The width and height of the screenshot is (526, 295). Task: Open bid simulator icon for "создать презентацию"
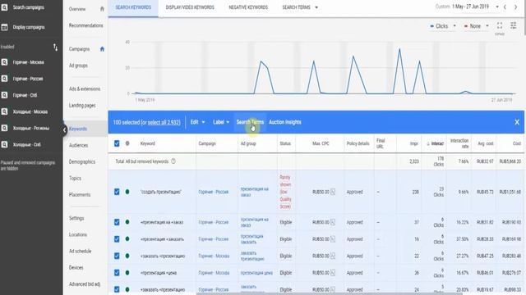tap(333, 192)
